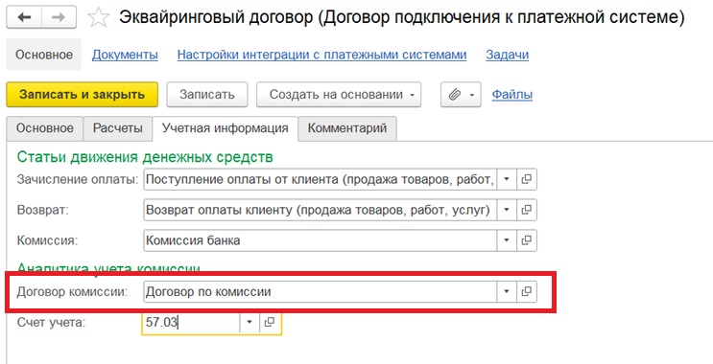Open the Счет учета linked item icon
Viewport: 713px width, 364px height.
pos(270,322)
